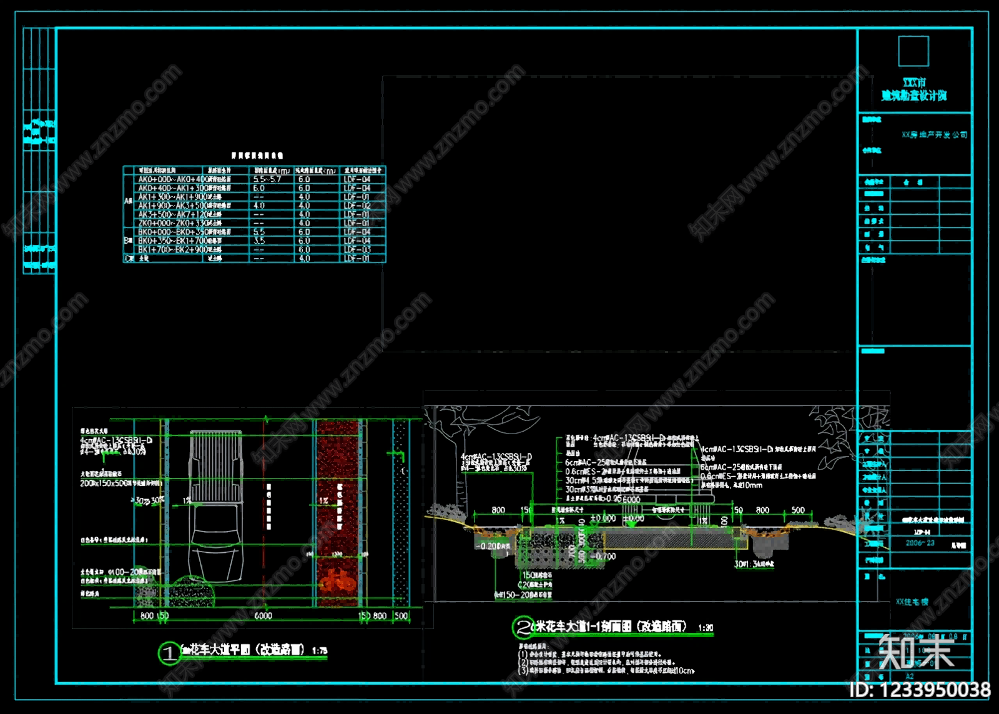Select the orange bicycle lane symbol
Image resolution: width=999 pixels, height=714 pixels.
click(338, 582)
